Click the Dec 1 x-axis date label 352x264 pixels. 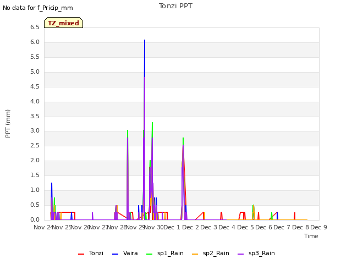tap(172, 227)
